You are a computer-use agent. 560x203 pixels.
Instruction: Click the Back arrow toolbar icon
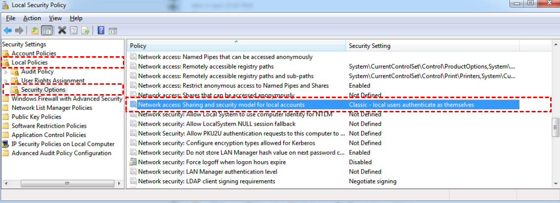[x=7, y=31]
